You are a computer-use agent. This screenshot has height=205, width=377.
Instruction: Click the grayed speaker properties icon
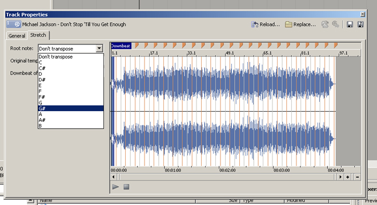pos(335,24)
